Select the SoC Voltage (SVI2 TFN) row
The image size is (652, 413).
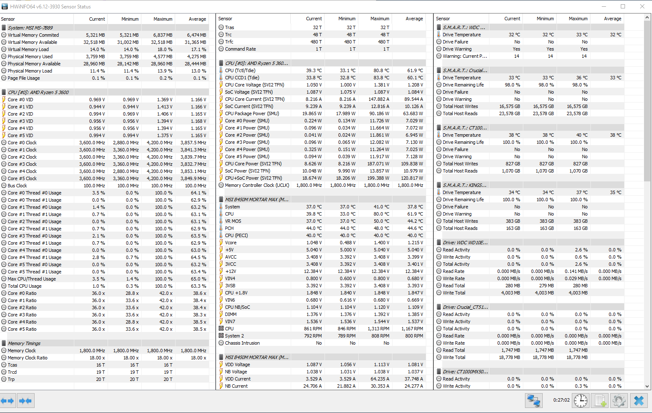click(322, 92)
